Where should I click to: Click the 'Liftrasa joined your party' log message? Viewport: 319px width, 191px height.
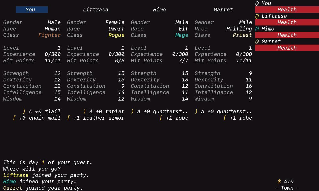tap(46, 175)
